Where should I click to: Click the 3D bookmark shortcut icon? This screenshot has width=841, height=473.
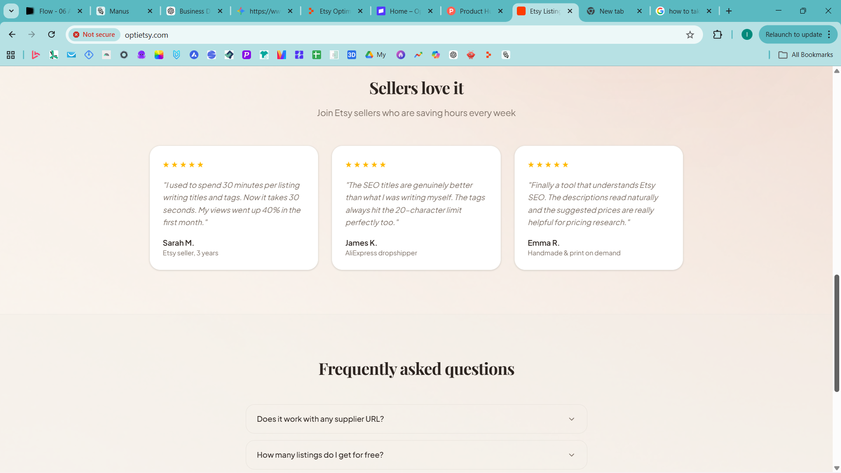click(x=352, y=55)
